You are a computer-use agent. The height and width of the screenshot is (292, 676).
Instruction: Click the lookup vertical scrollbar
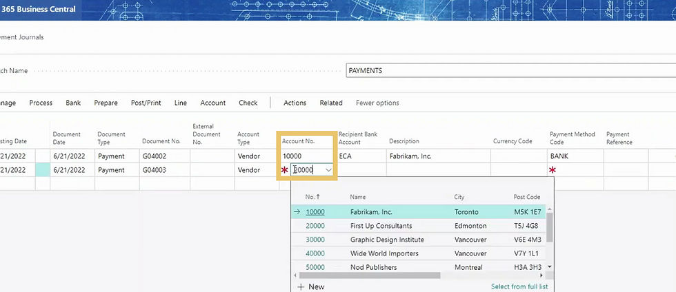click(549, 227)
